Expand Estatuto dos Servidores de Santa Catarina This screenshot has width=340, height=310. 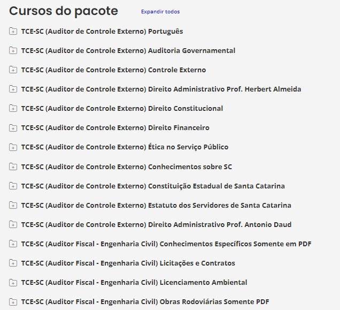point(156,205)
